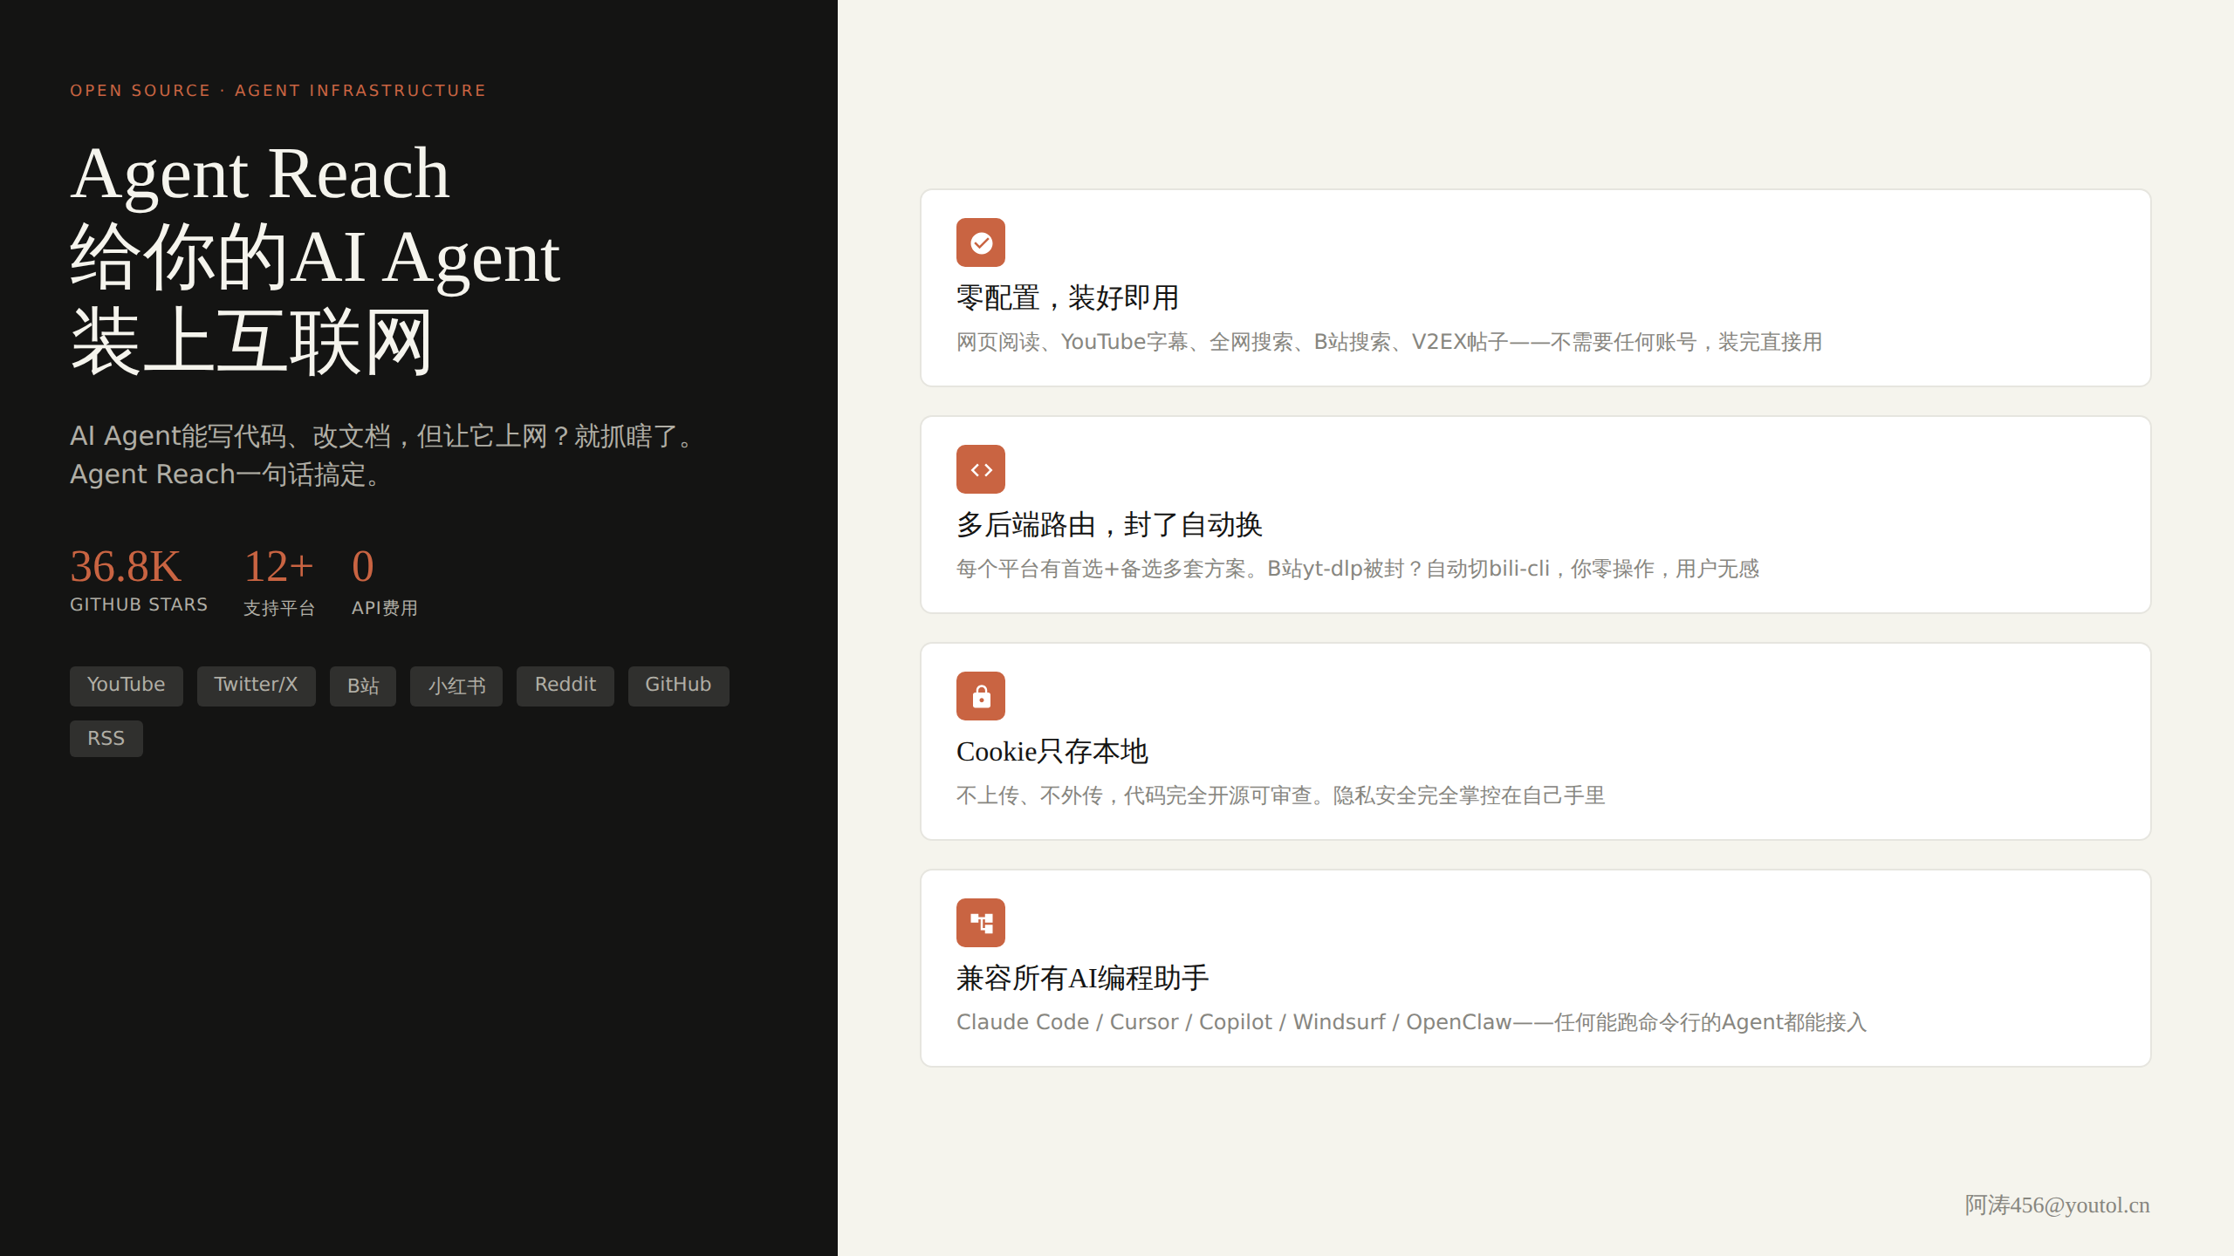Viewport: 2234px width, 1256px height.
Task: Click the Agent Reach一句话搞定 line
Action: tap(229, 474)
